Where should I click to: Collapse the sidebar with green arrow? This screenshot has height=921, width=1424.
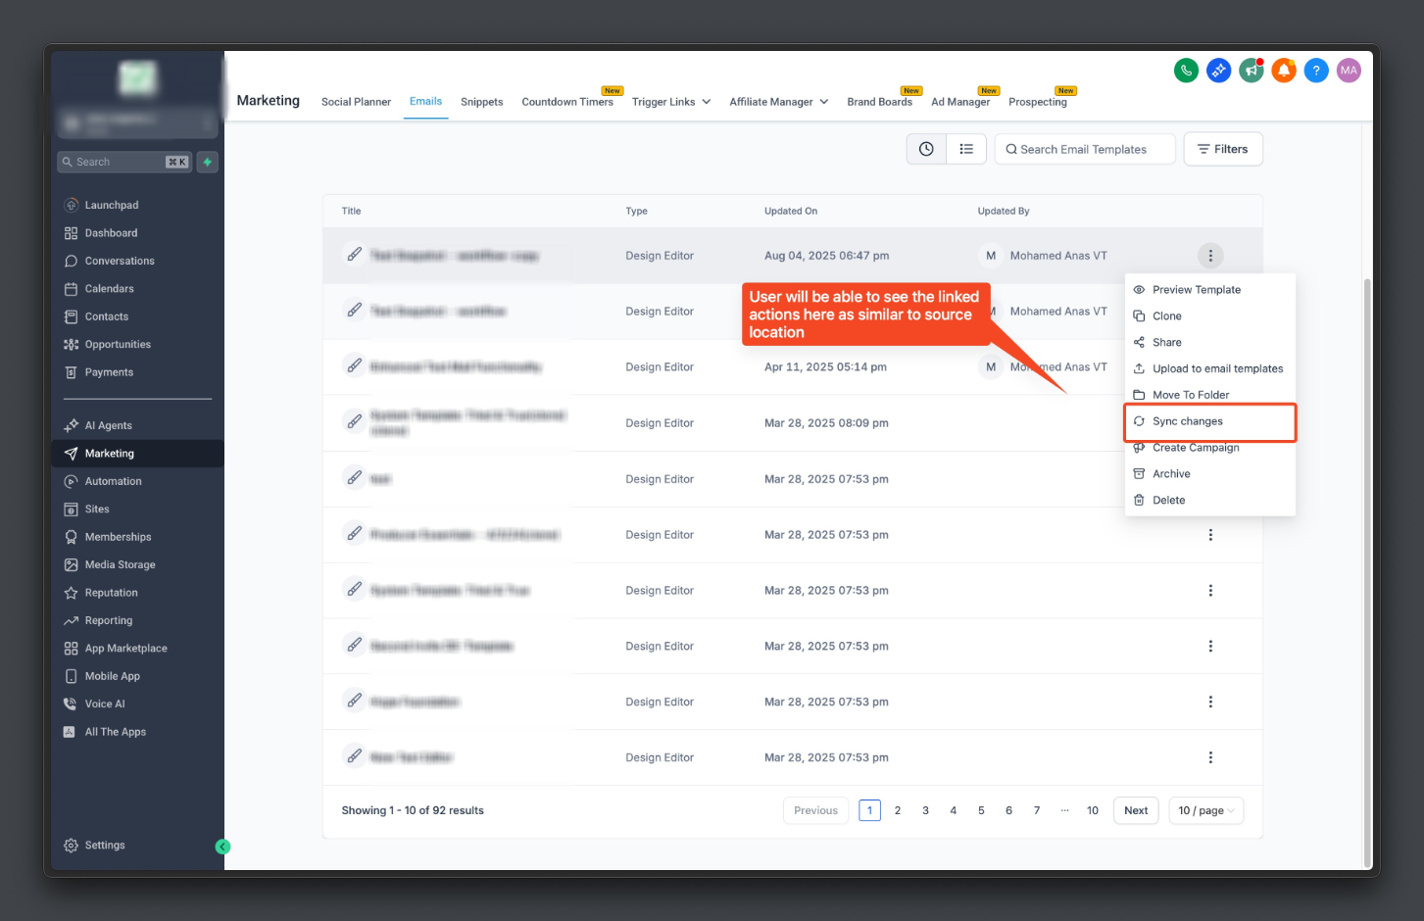(222, 847)
